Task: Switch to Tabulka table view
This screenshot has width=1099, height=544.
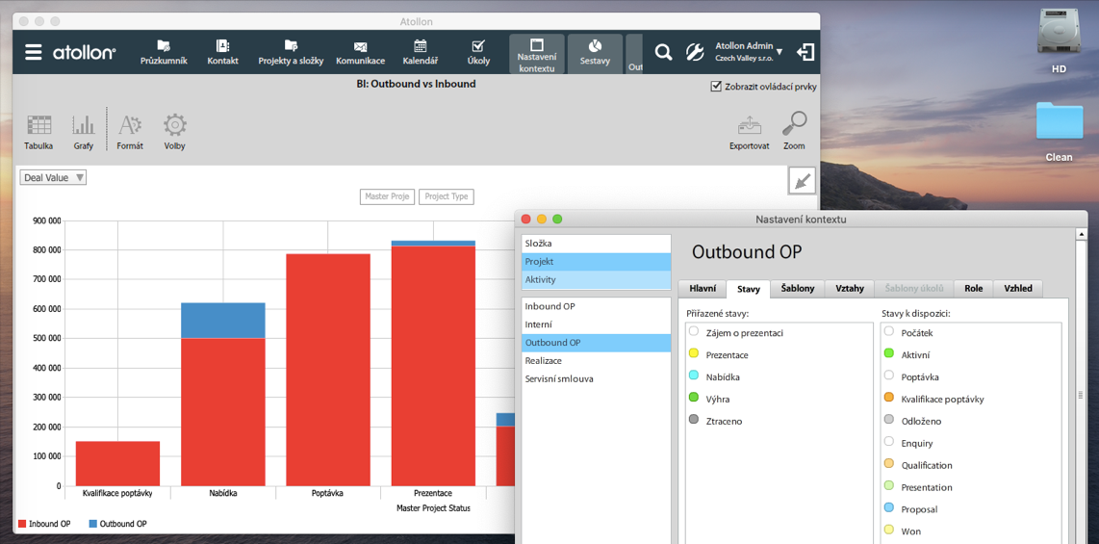Action: click(x=38, y=131)
